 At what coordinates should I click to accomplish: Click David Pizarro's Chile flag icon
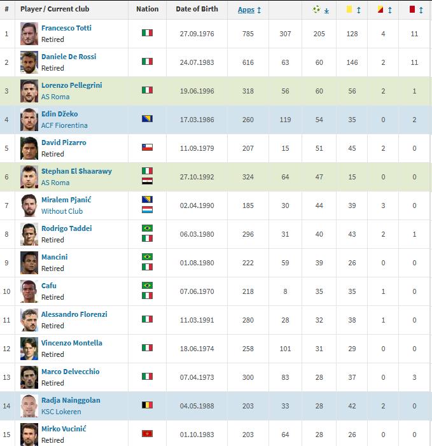tap(148, 148)
